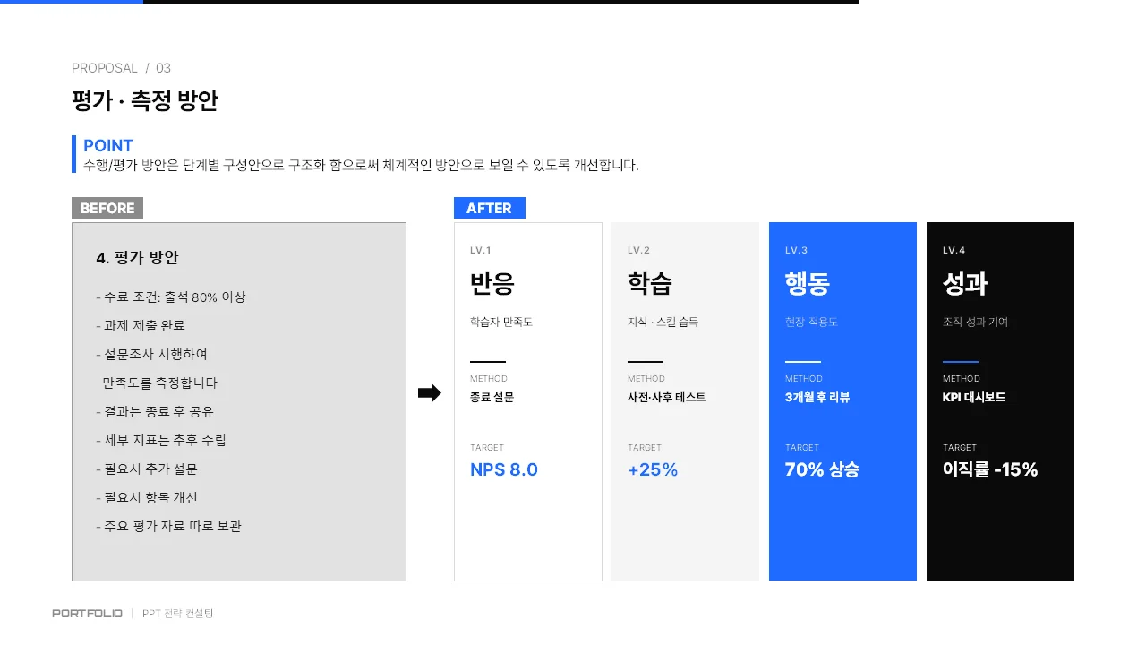Click the target value 이직률 -15%
This screenshot has width=1146, height=645.
(990, 469)
